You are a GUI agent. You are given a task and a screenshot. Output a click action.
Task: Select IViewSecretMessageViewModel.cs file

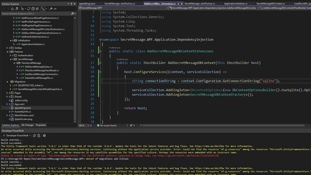point(42,70)
